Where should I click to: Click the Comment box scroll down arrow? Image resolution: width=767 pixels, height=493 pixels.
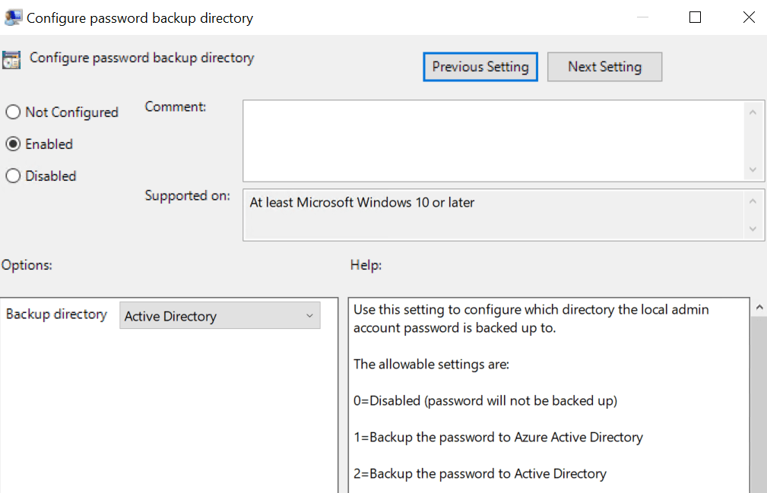pyautogui.click(x=753, y=170)
